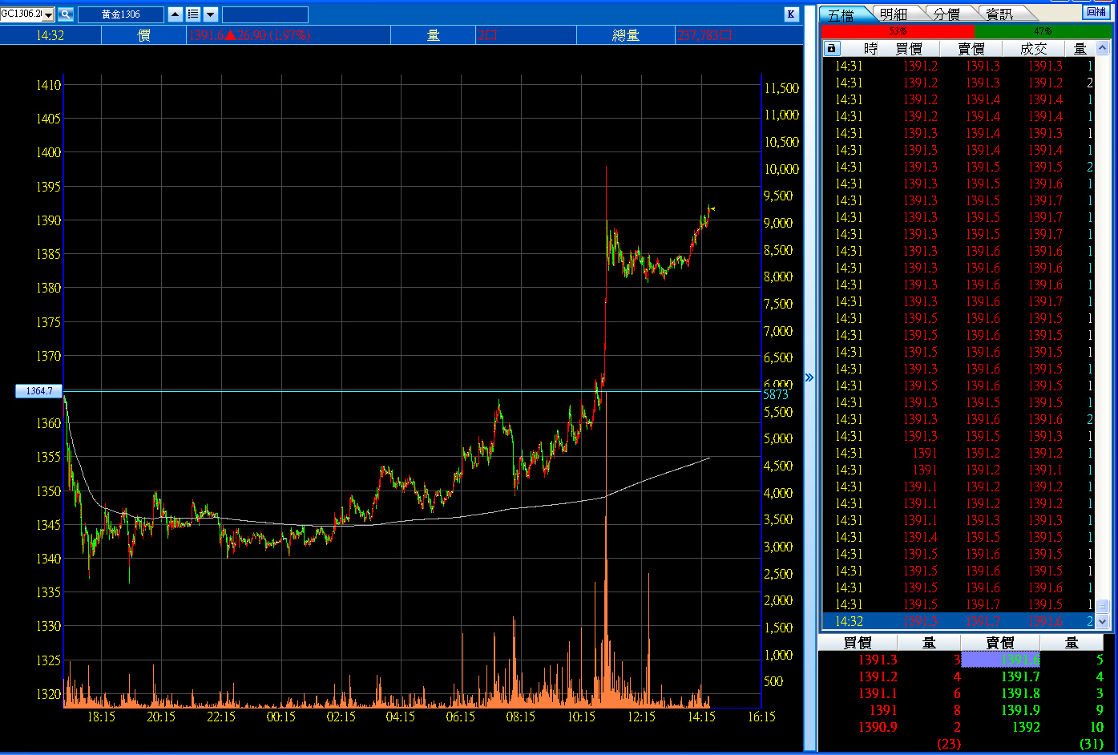Click the 1364.7 reference price marker
Viewport: 1118px width, 755px height.
(38, 391)
